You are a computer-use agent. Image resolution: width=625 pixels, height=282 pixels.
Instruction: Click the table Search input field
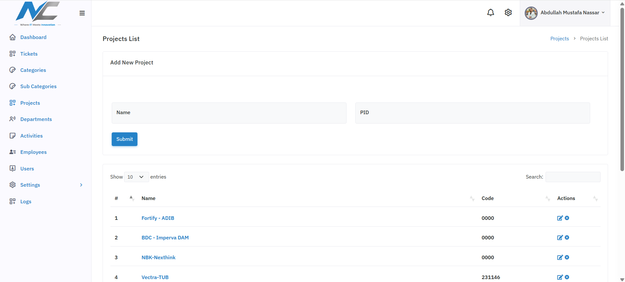coord(573,177)
